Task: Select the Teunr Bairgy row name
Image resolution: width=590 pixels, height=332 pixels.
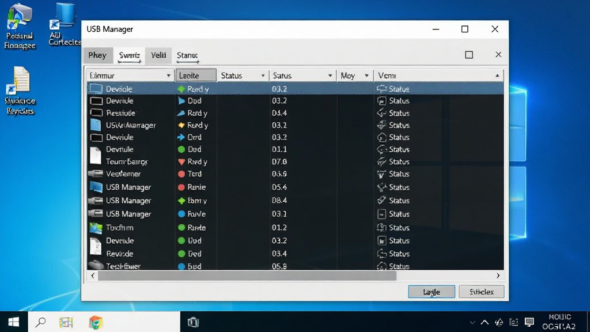Action: click(127, 162)
